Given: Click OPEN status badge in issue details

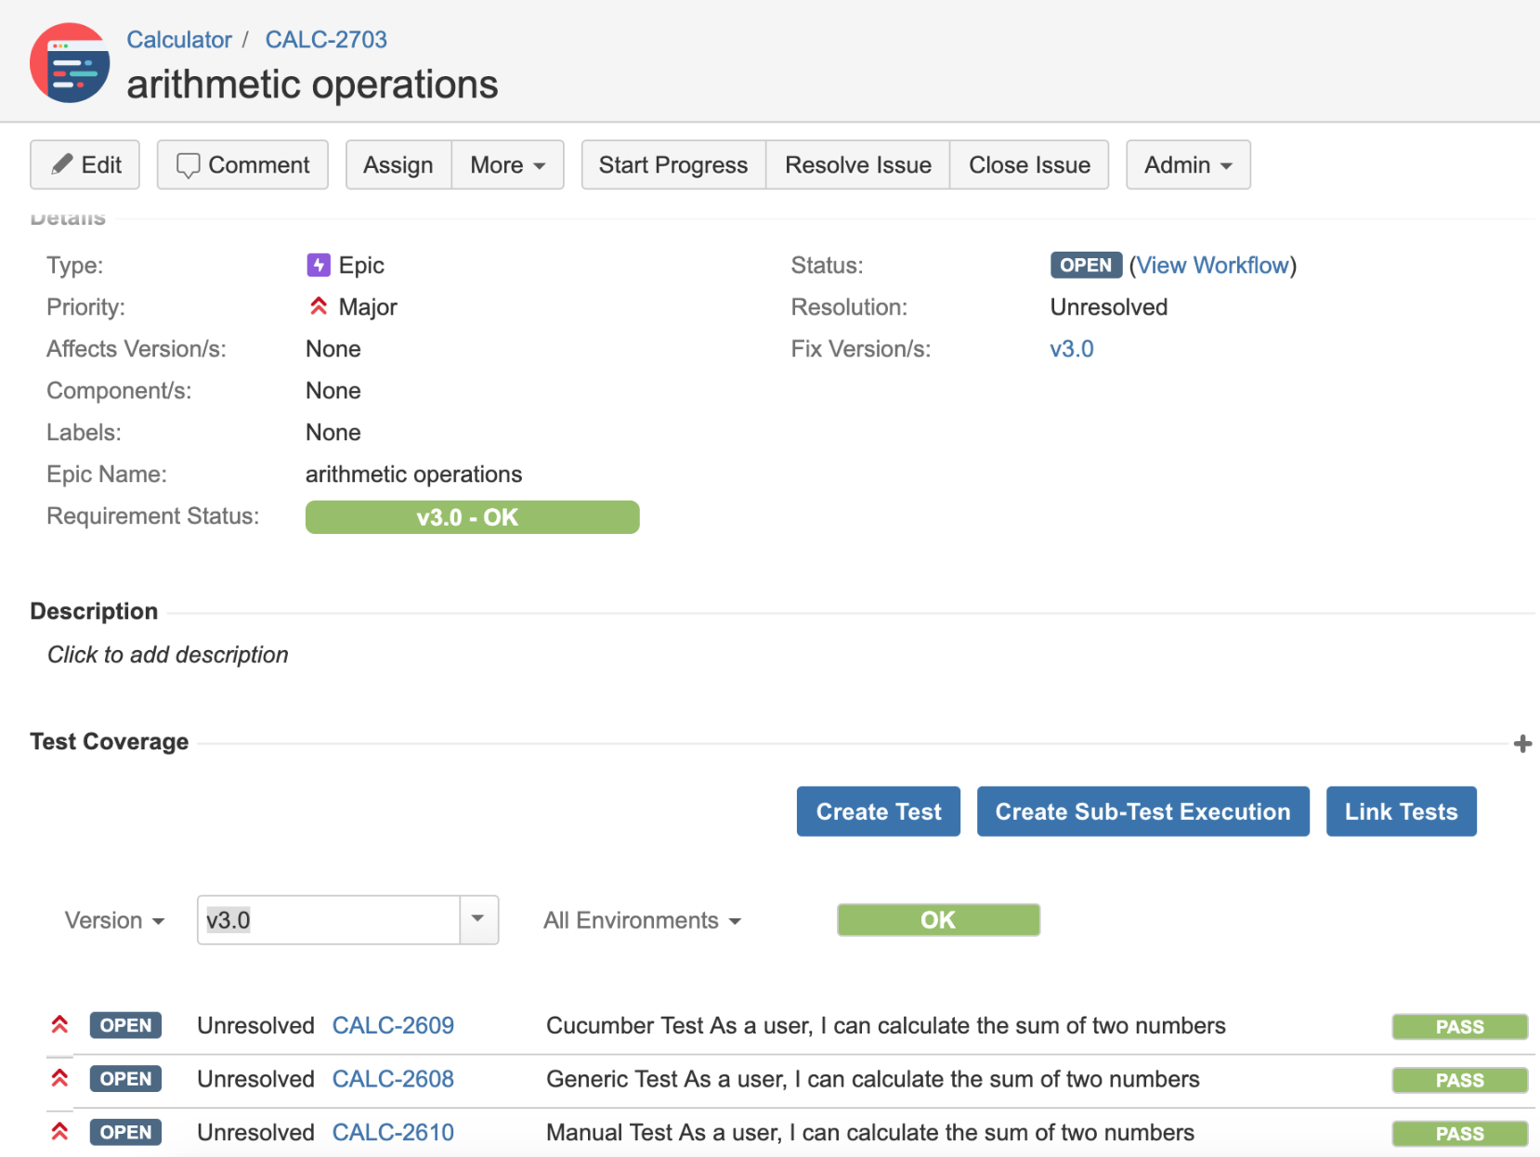Looking at the screenshot, I should click(x=1086, y=265).
